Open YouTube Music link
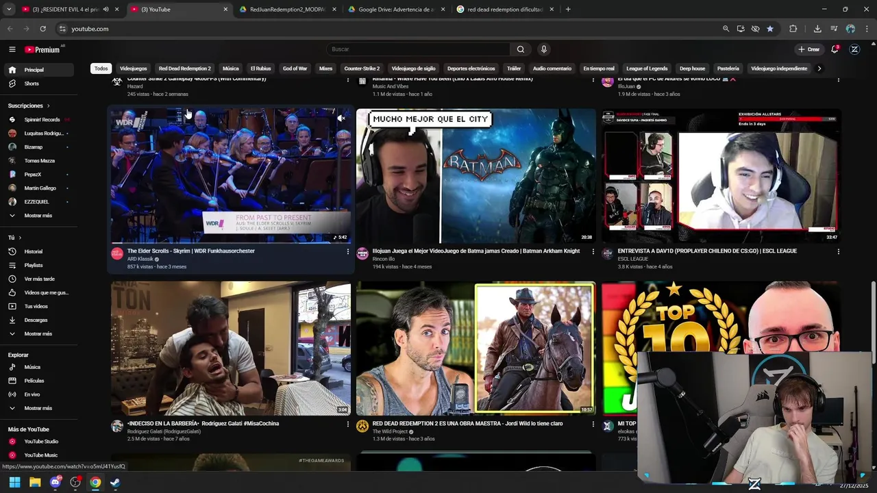The height and width of the screenshot is (493, 877). [x=39, y=455]
